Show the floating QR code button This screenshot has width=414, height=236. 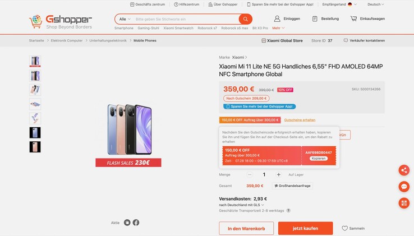pos(404,203)
